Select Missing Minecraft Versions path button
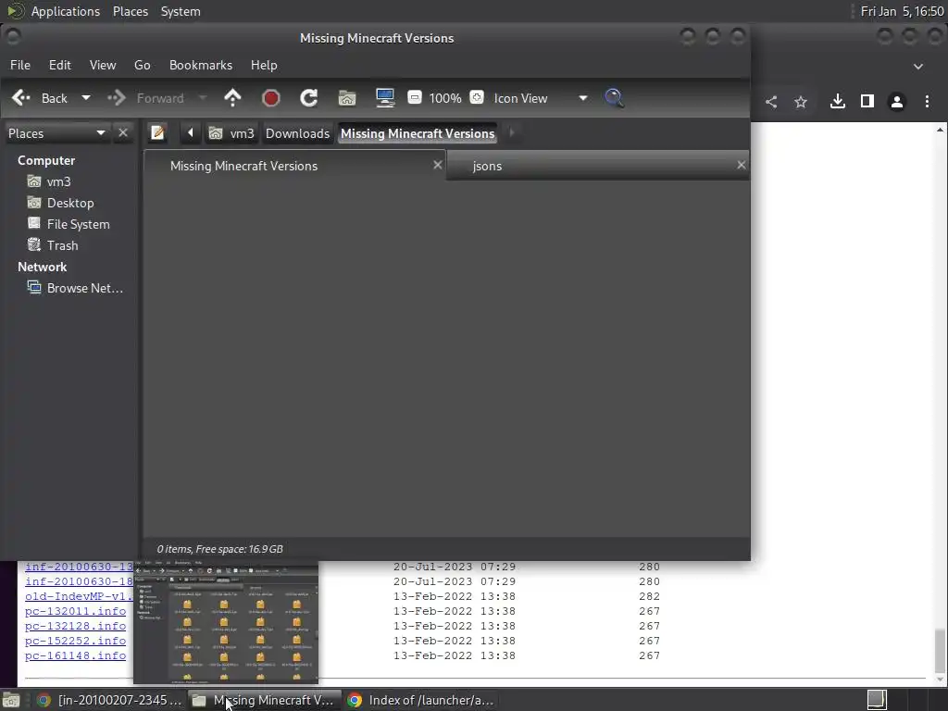 (418, 133)
